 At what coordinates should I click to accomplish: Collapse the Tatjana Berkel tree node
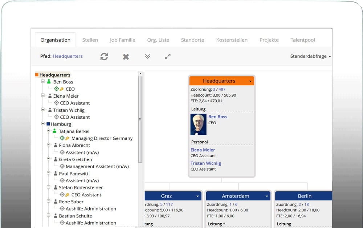48,131
